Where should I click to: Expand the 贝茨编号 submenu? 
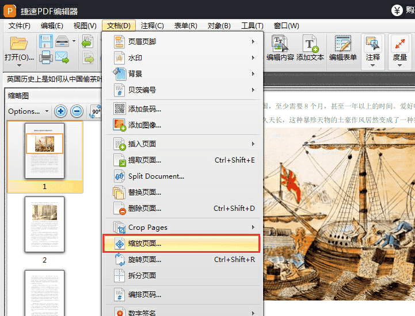(182, 90)
